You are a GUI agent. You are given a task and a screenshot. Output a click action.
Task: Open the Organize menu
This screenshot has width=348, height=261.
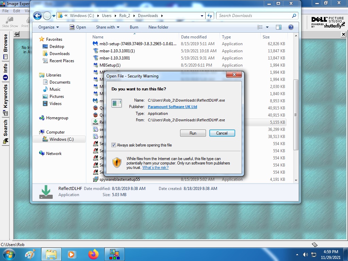(x=48, y=27)
